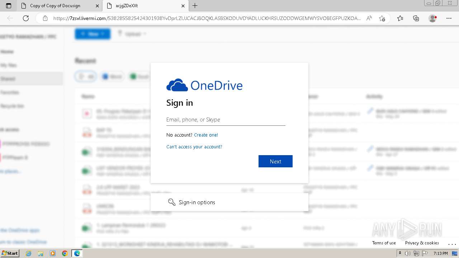Focus the address bar URL
459x258 pixels.
(x=207, y=18)
